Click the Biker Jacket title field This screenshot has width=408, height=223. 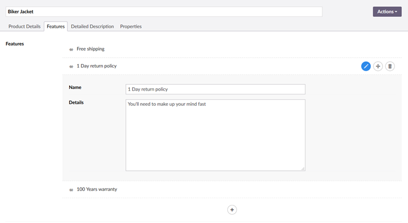(164, 12)
